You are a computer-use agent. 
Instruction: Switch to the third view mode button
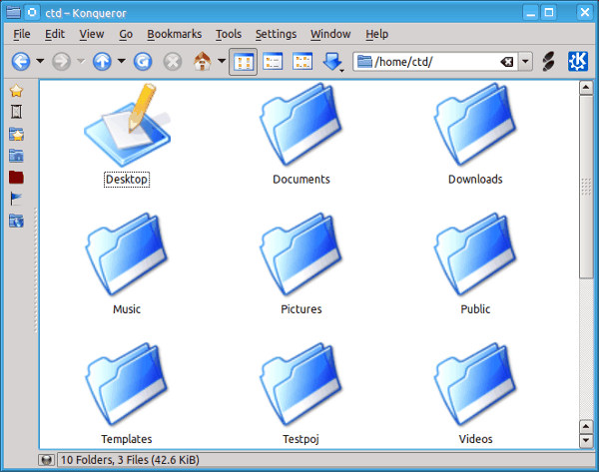[301, 62]
